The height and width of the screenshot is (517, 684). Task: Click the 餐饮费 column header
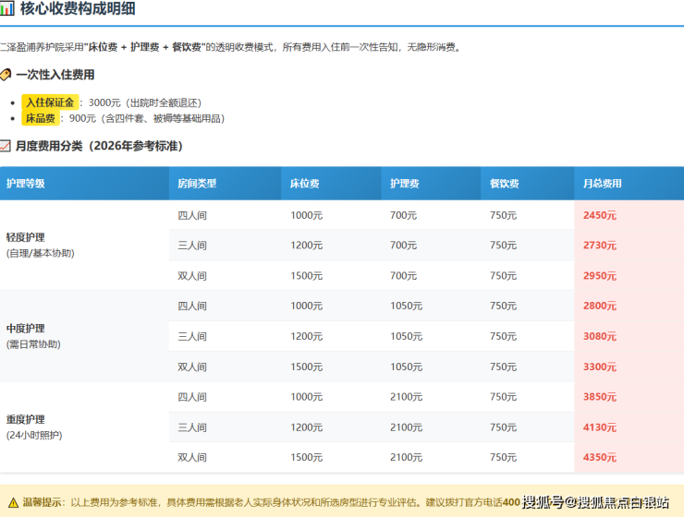pyautogui.click(x=504, y=184)
